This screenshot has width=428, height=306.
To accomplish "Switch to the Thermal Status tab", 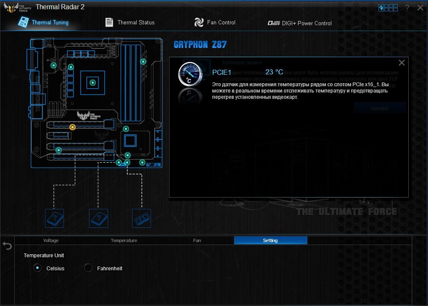I will click(x=130, y=22).
